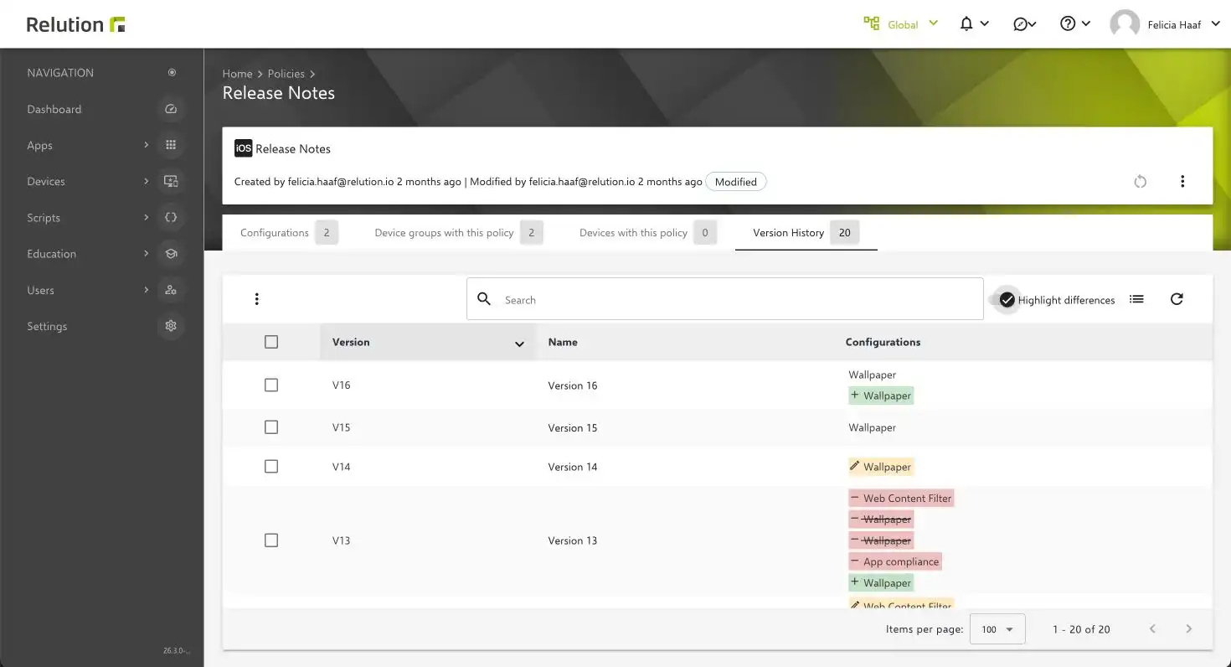1231x667 pixels.
Task: Click Version 16 name cell
Action: coord(573,385)
